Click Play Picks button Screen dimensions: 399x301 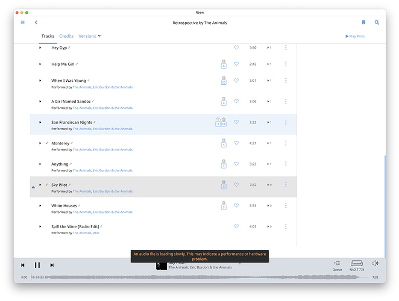(x=355, y=36)
